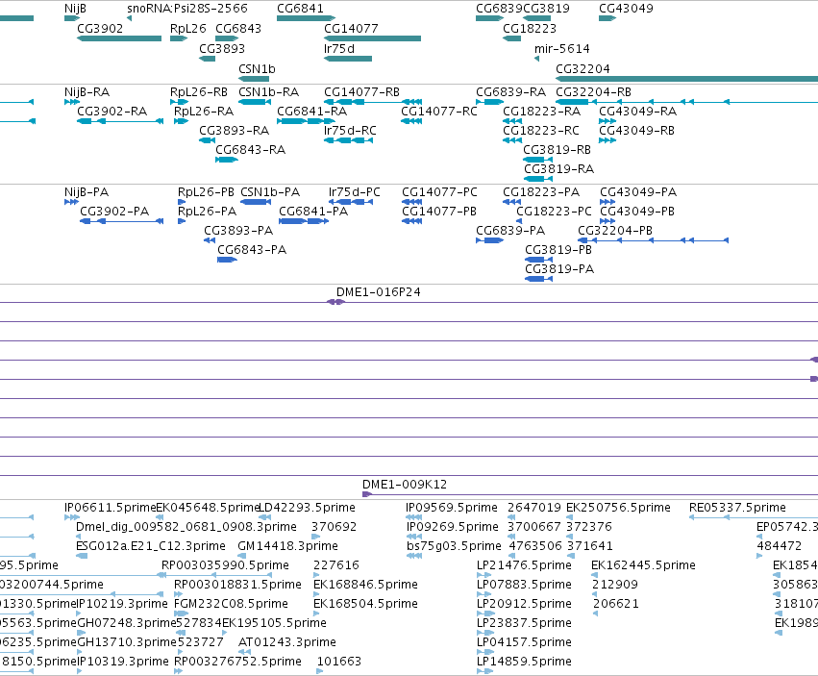Image resolution: width=818 pixels, height=676 pixels.
Task: Open the GH07248.3prime EST label
Action: (126, 623)
